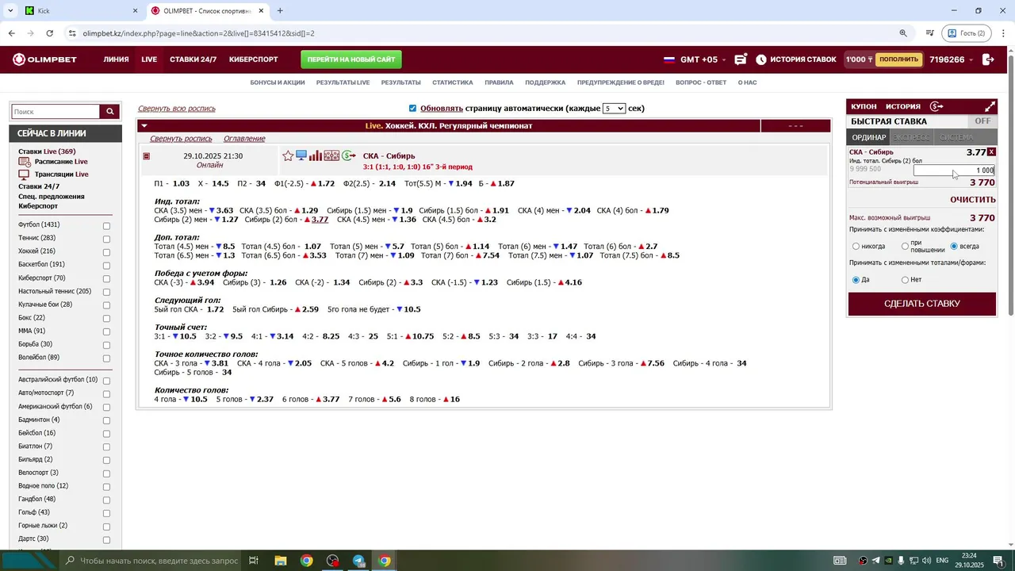Image resolution: width=1015 pixels, height=571 pixels.
Task: Remove the СКА - Сибирь bet with the X
Action: pos(991,152)
